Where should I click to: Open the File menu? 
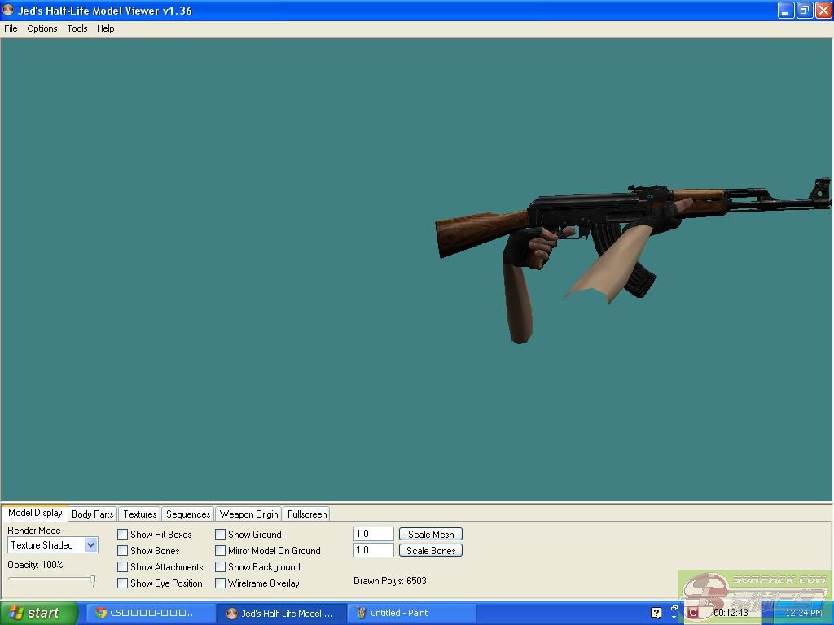pyautogui.click(x=11, y=28)
